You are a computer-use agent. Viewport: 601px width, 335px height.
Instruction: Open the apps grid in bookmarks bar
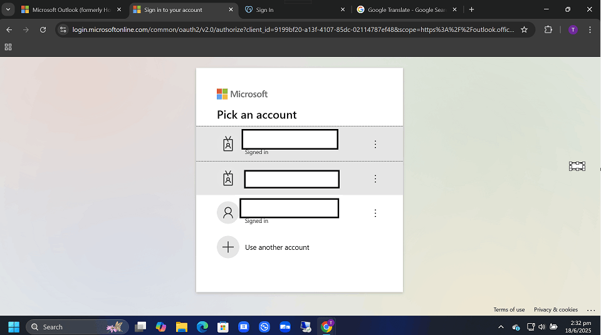point(8,47)
